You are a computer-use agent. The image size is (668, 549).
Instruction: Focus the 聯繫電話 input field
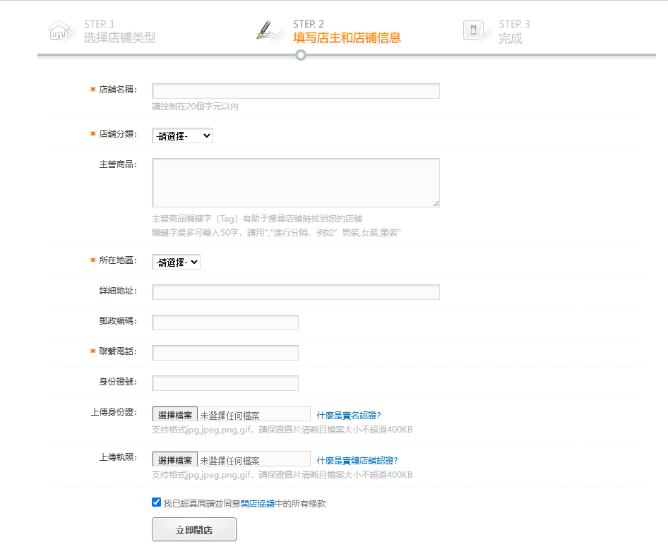[225, 353]
